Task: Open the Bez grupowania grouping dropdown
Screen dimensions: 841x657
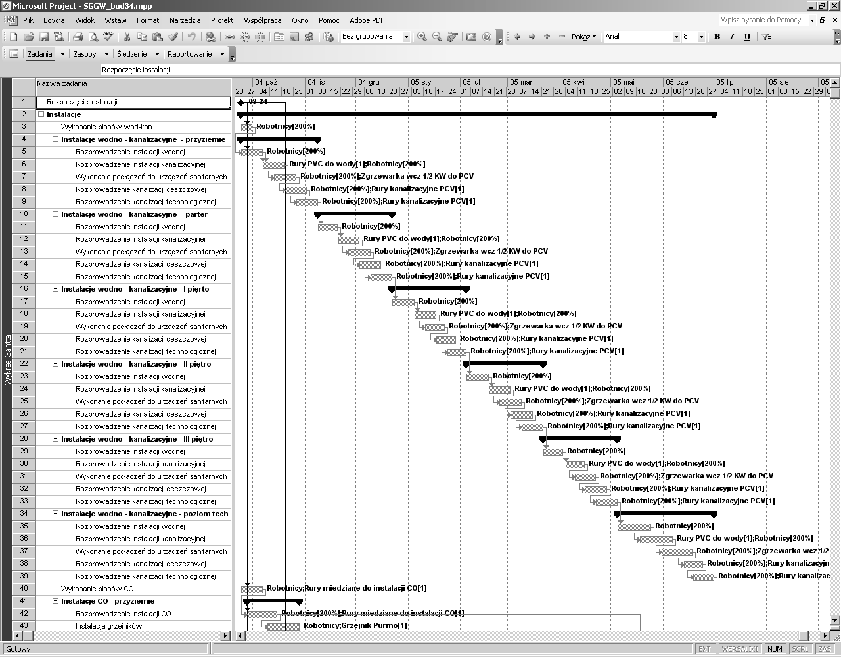Action: click(406, 37)
